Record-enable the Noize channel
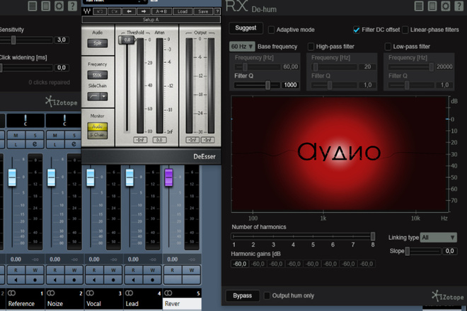 pos(74,280)
